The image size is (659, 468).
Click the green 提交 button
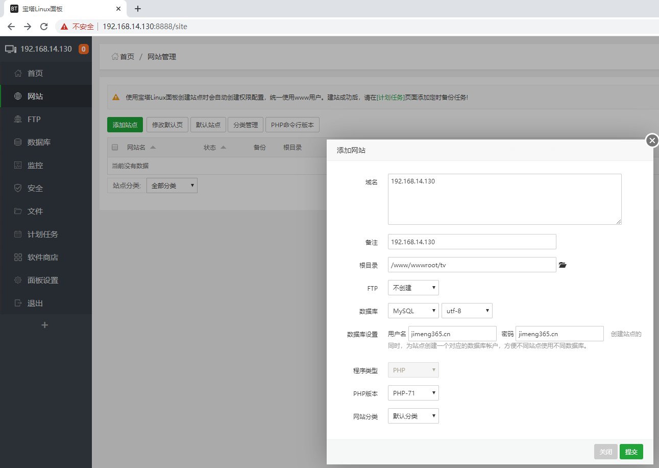[631, 452]
